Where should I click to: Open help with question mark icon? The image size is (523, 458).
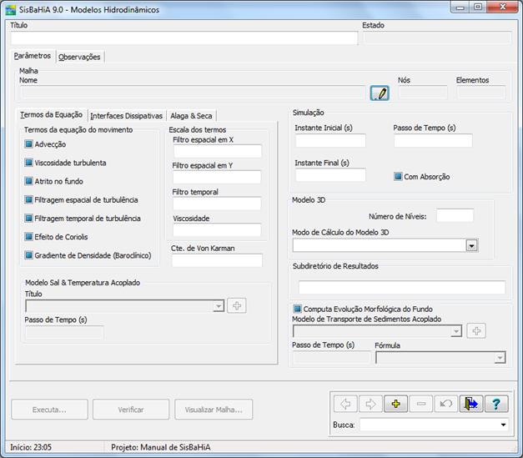coord(496,404)
